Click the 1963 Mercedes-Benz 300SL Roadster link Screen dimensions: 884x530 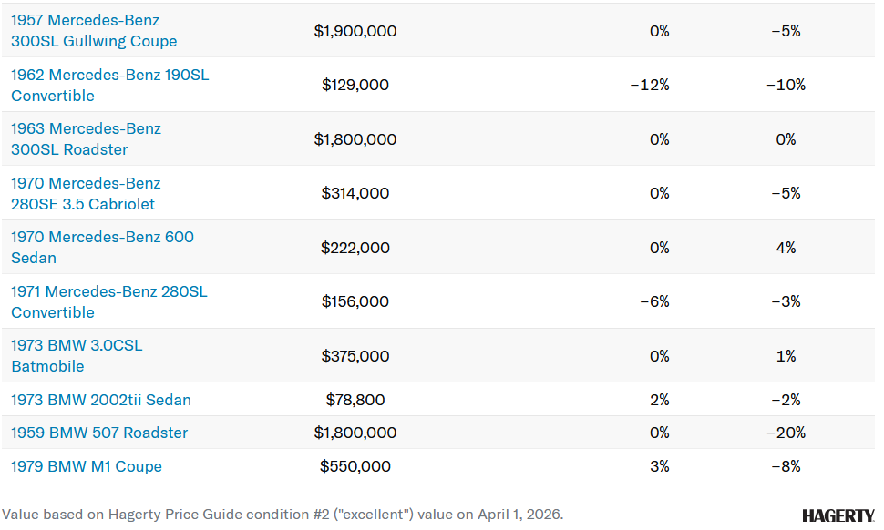coord(86,139)
